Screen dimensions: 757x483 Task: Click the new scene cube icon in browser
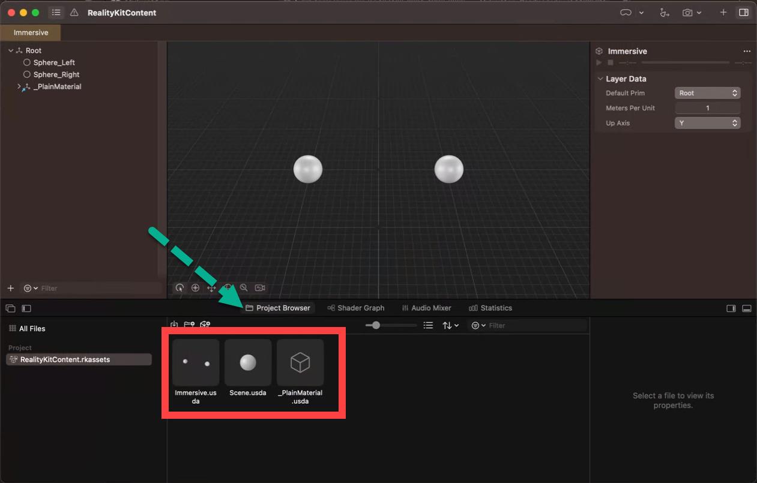(x=205, y=325)
